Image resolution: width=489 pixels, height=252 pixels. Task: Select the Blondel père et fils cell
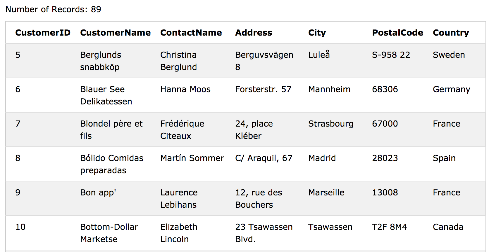pos(111,130)
